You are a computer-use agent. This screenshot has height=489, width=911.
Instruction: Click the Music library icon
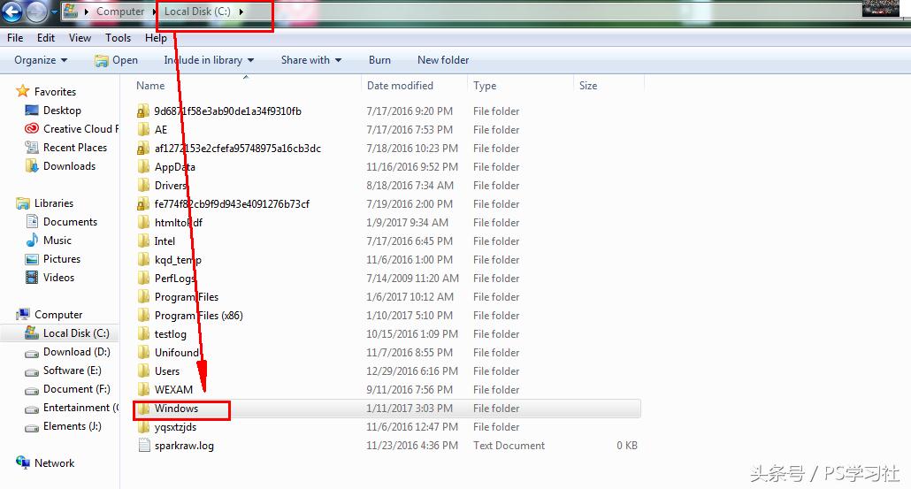32,240
